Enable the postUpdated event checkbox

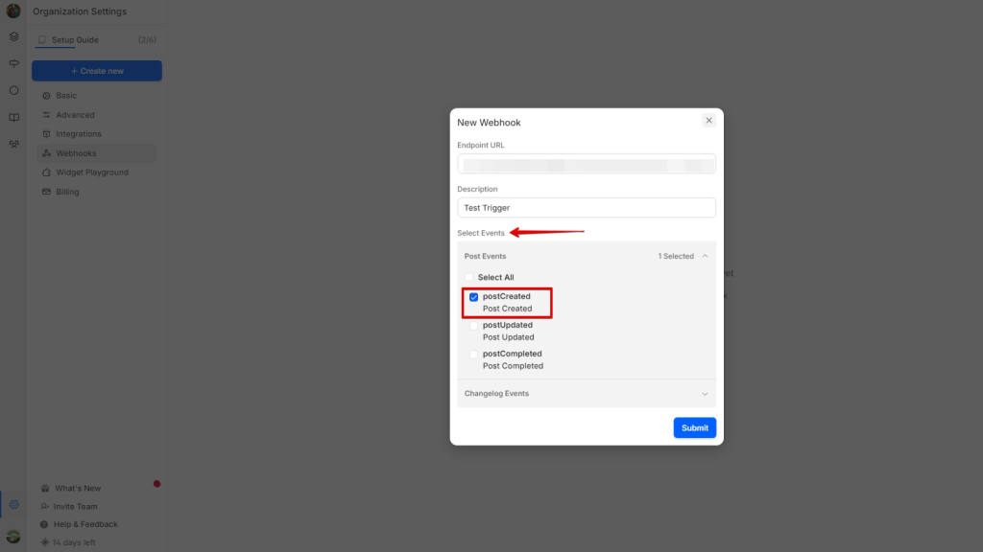click(x=473, y=326)
